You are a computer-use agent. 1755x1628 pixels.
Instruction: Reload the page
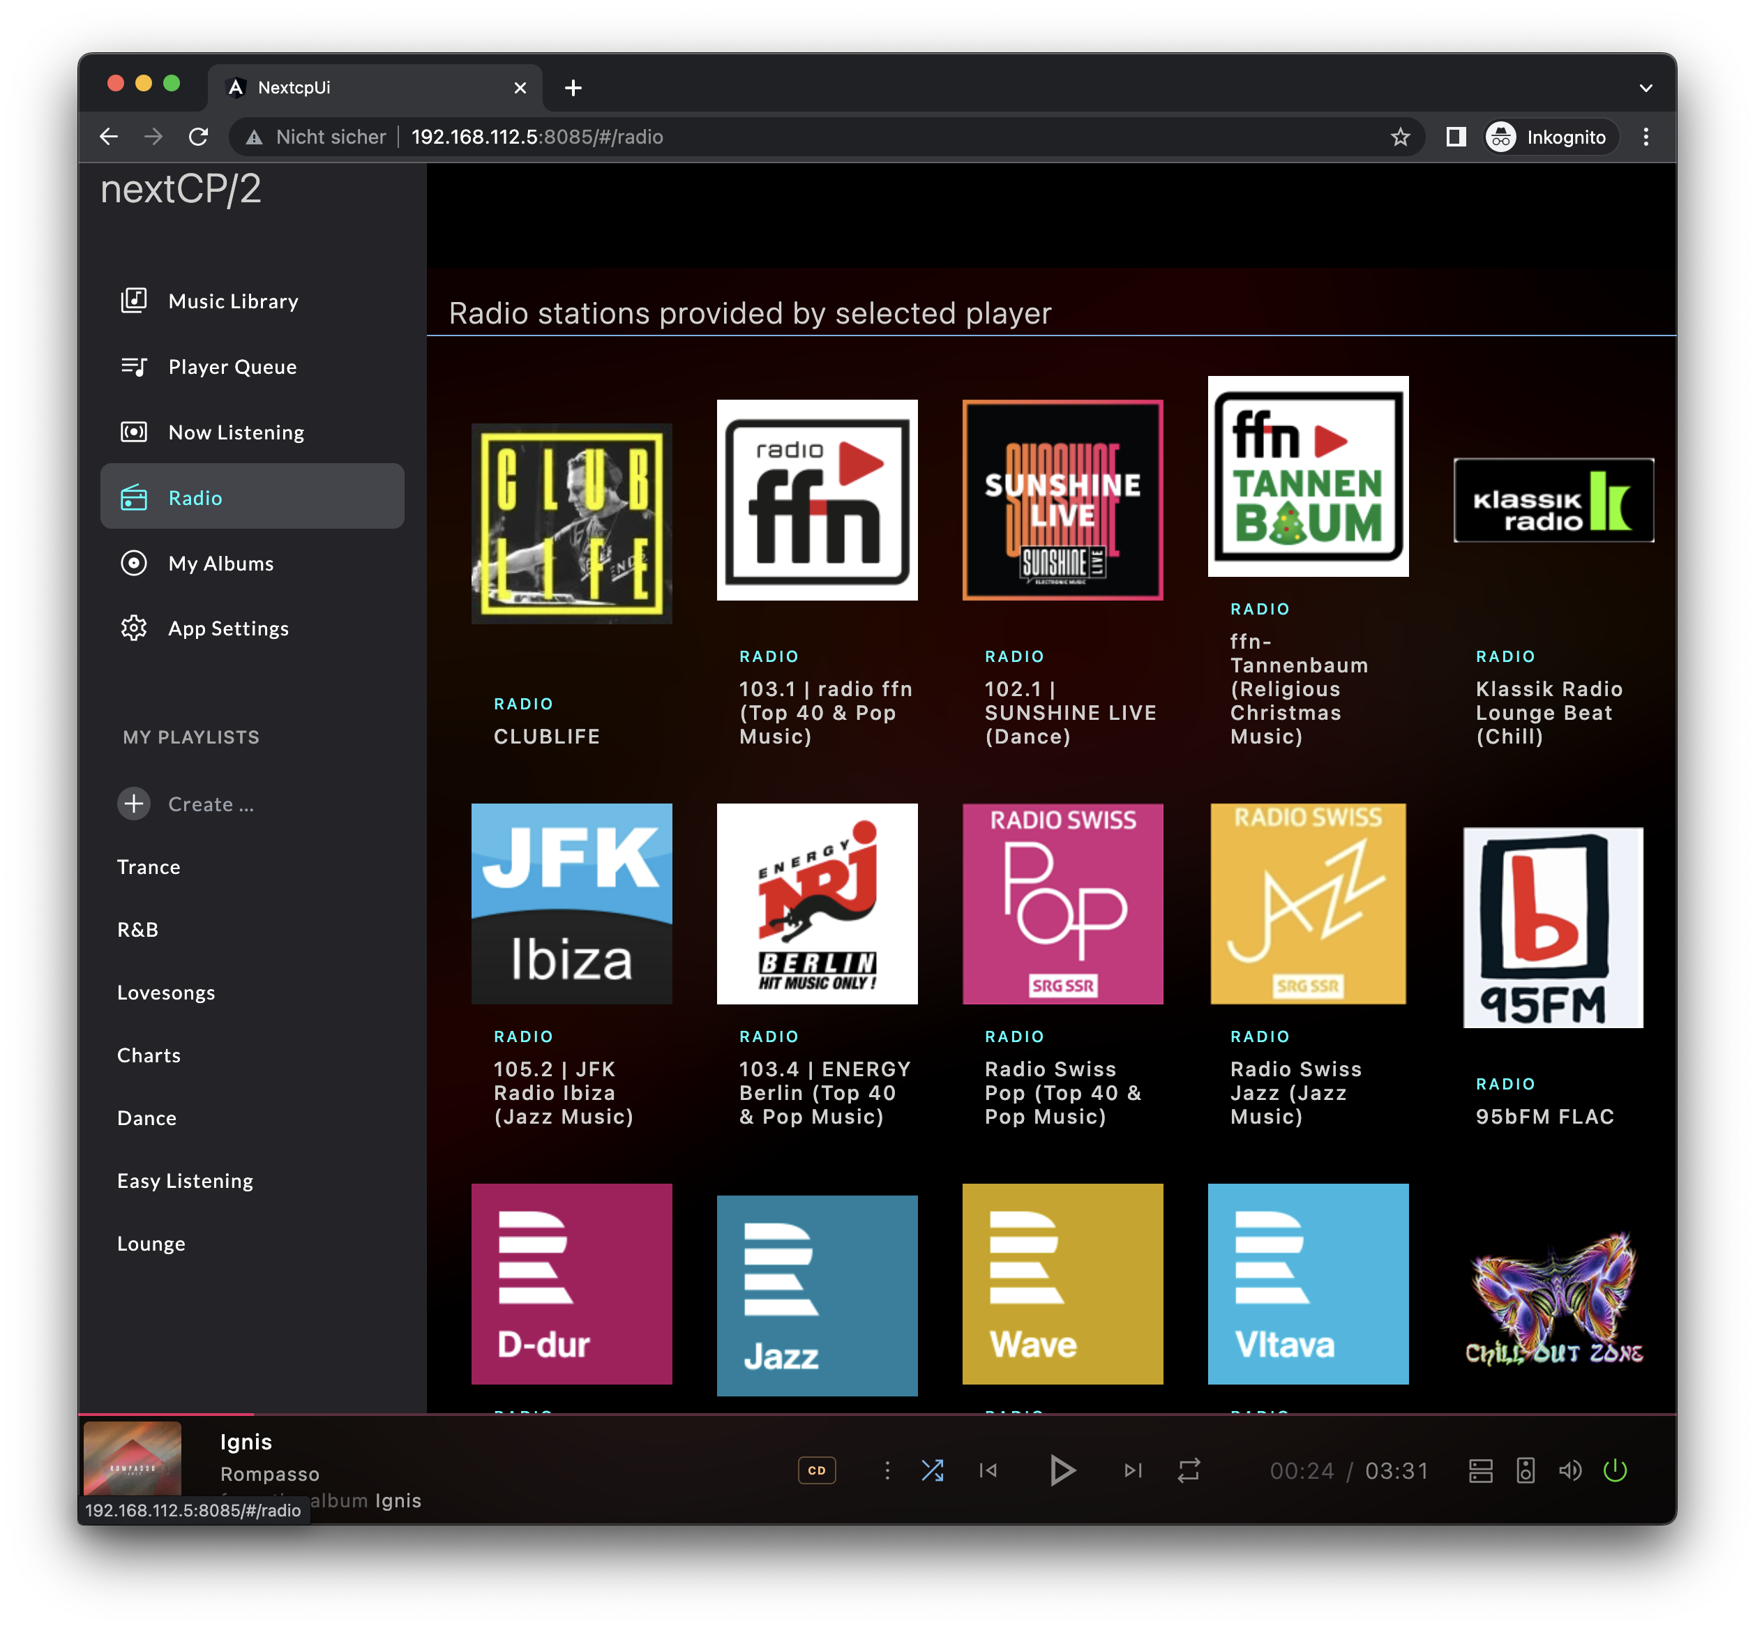click(198, 137)
